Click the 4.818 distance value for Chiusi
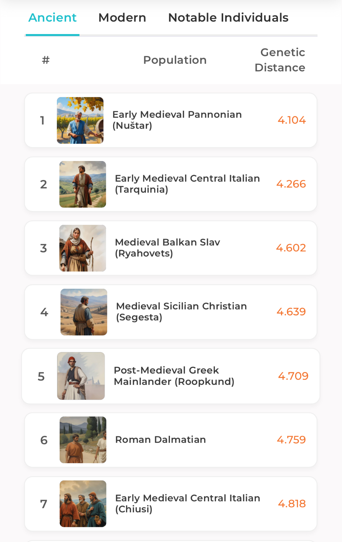This screenshot has height=542, width=342. [x=292, y=504]
